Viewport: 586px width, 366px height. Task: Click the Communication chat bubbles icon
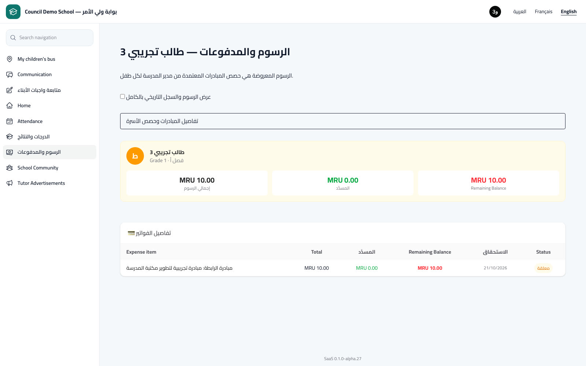pos(10,75)
